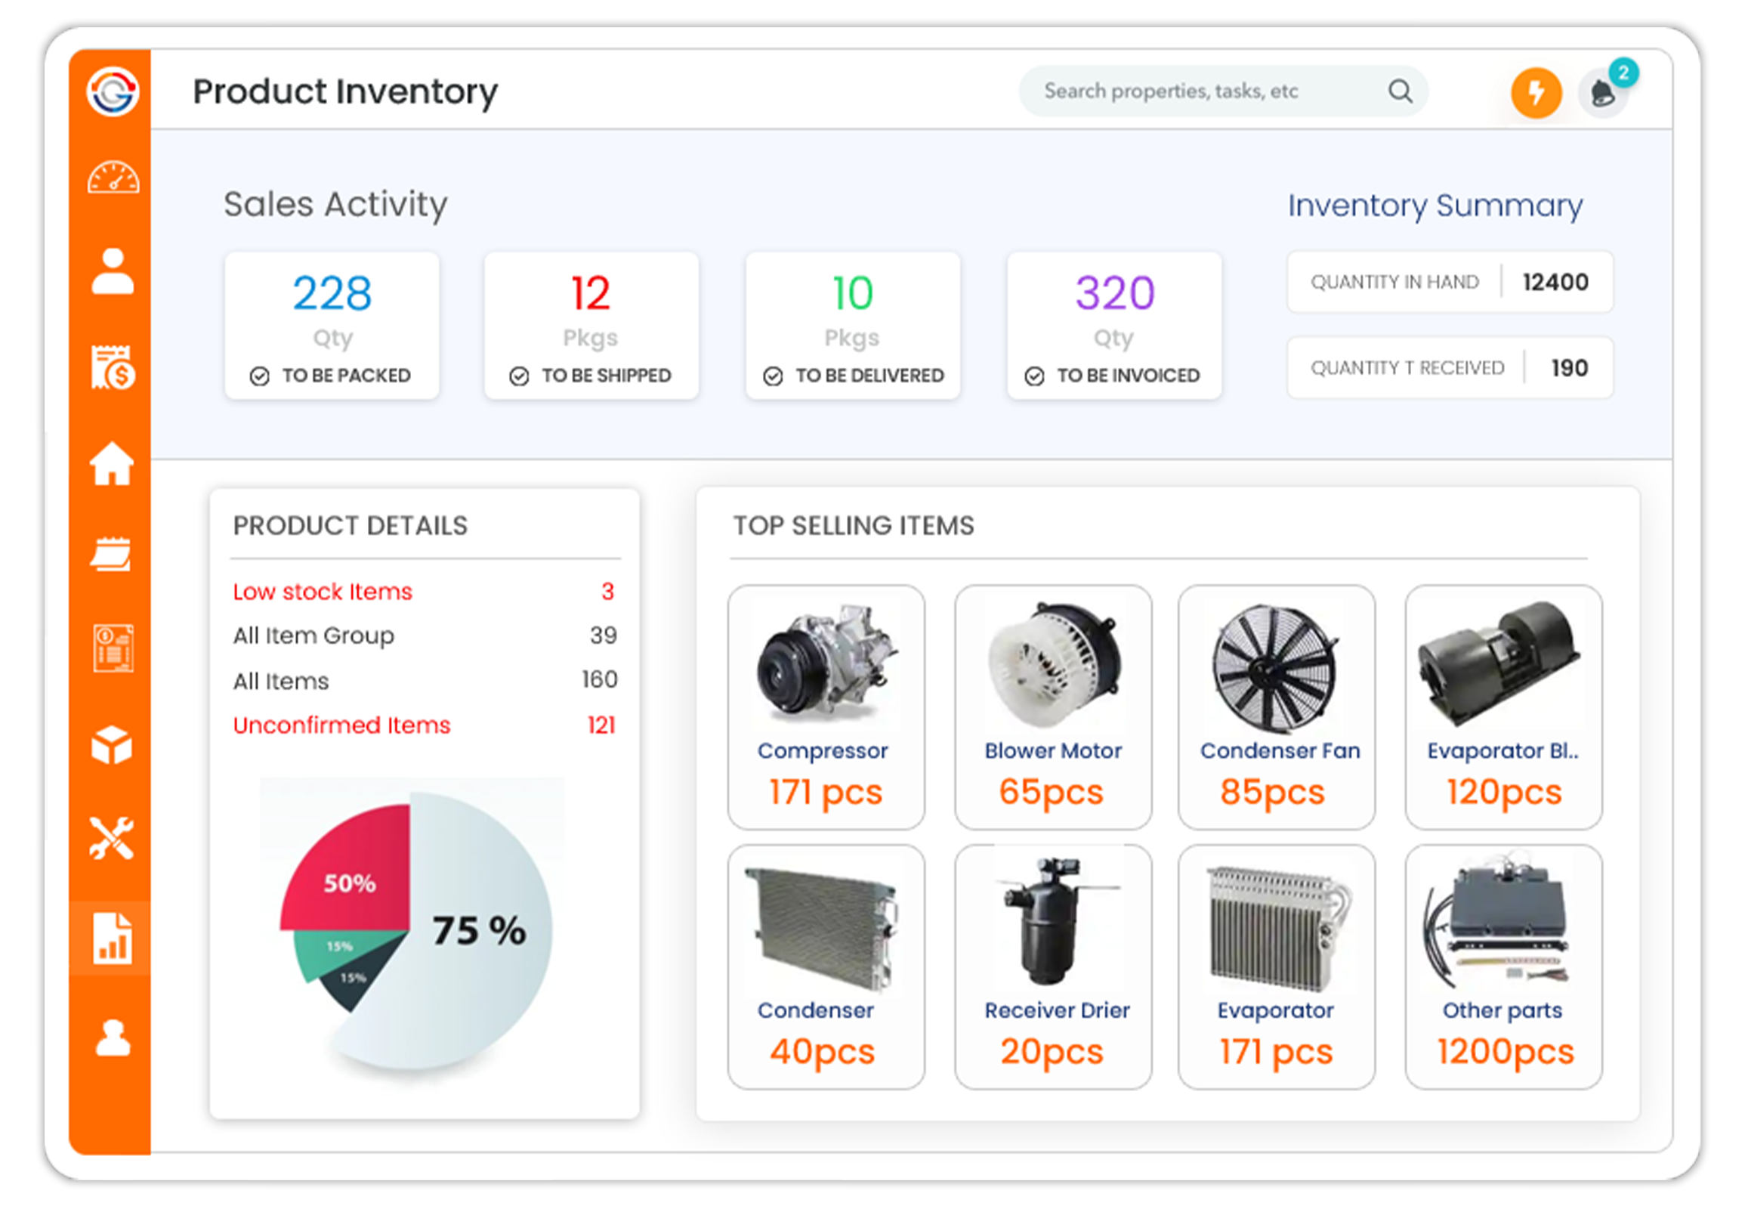Click the search properties input field
Viewport: 1745px width, 1209px height.
coord(1223,91)
